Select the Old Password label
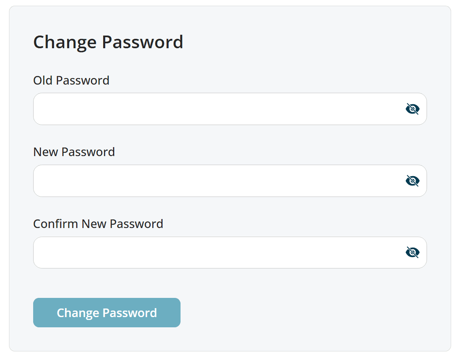Image resolution: width=463 pixels, height=360 pixels. tap(71, 80)
